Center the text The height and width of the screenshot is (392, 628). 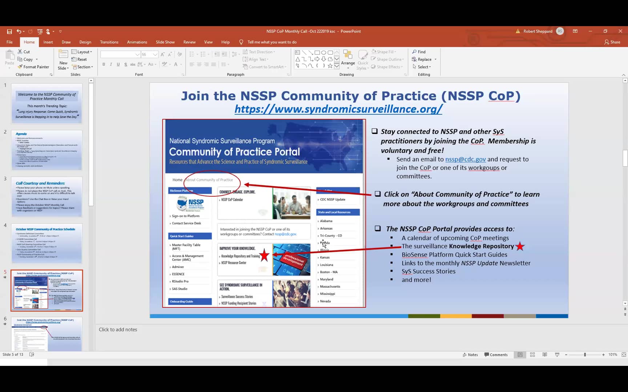(199, 65)
